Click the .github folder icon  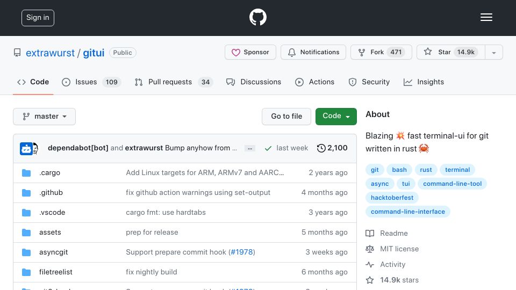[x=26, y=193]
